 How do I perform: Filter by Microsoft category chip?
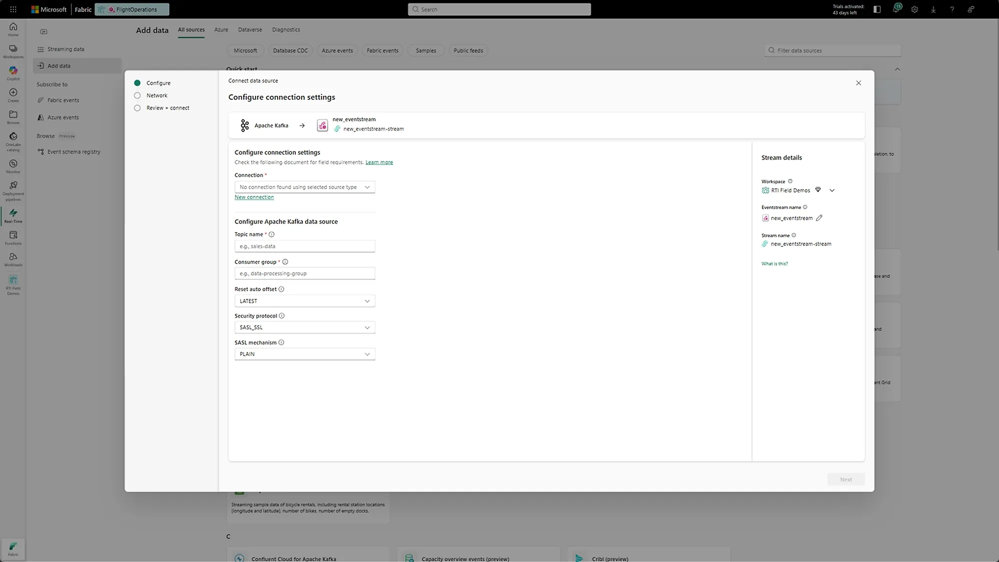245,50
